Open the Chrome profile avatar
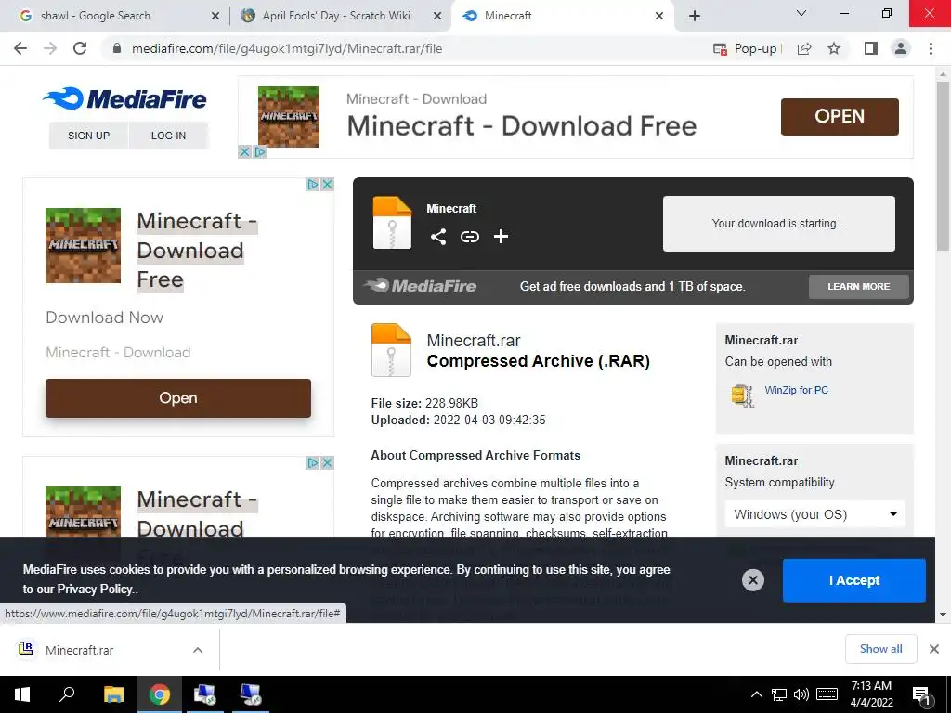Viewport: 951px width, 713px height. (x=901, y=48)
